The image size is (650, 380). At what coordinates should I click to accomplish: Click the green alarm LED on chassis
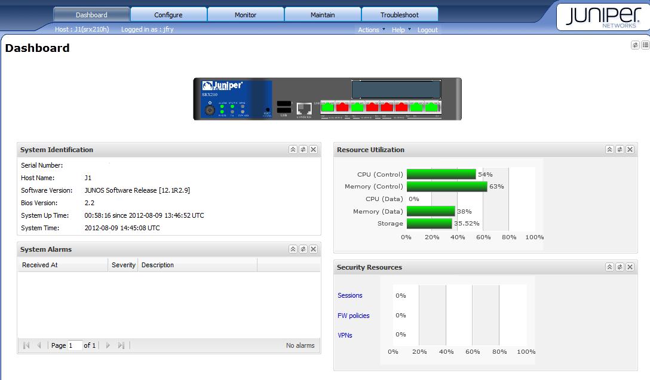pyautogui.click(x=222, y=106)
